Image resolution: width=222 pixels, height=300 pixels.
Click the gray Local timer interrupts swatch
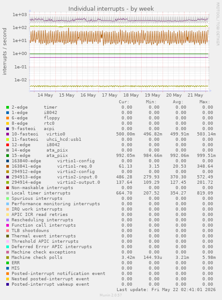click(8, 193)
